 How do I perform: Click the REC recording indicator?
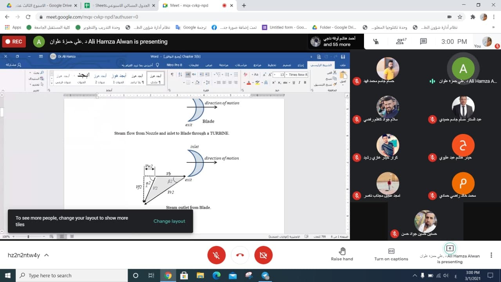[x=14, y=42]
